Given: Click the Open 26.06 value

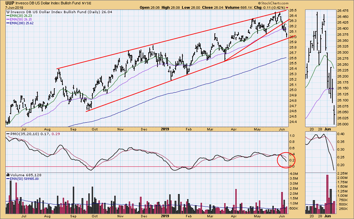Looking at the screenshot, I should (x=150, y=7).
